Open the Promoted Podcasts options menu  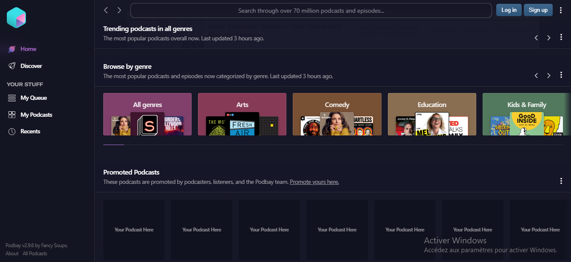[561, 181]
